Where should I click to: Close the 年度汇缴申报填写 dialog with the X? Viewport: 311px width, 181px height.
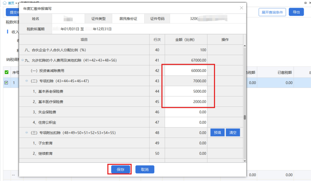[x=242, y=8]
